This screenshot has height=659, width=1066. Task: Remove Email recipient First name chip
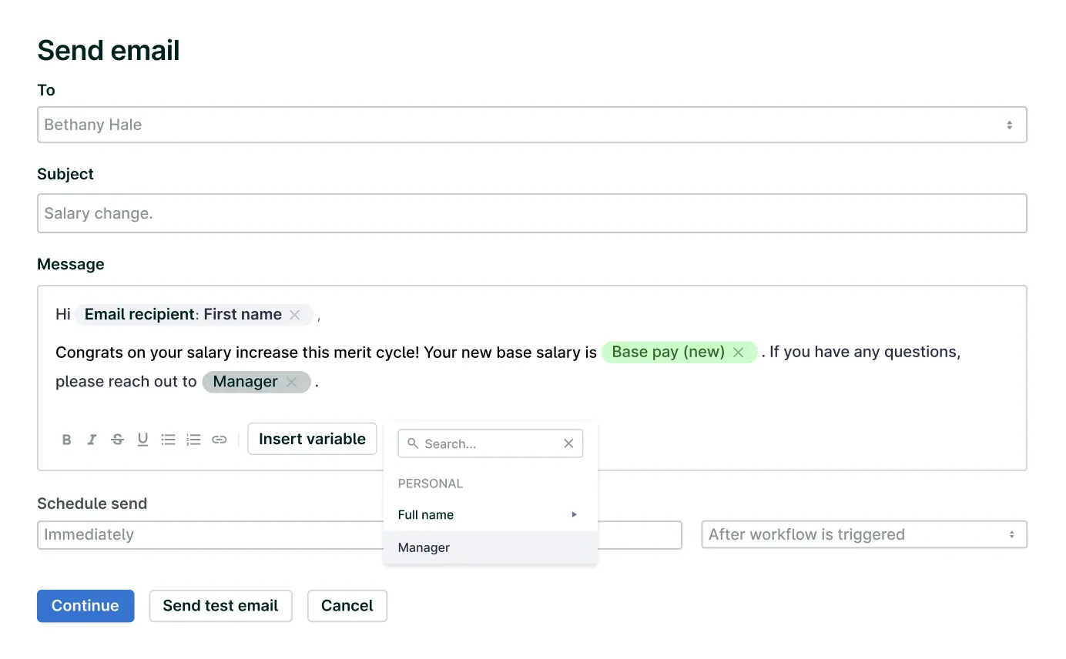pos(294,314)
